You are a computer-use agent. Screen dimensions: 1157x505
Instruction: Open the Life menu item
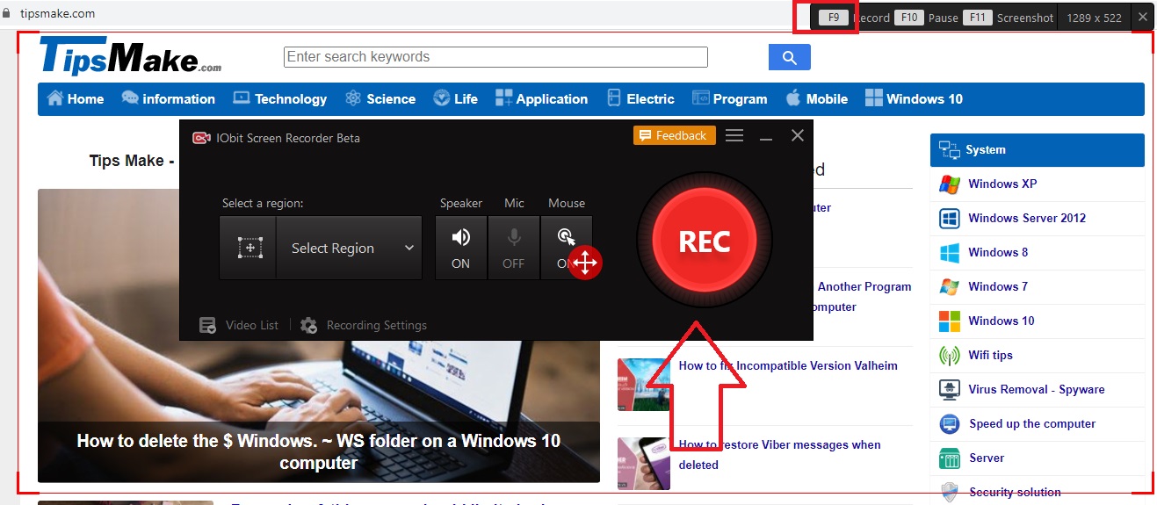pyautogui.click(x=455, y=98)
